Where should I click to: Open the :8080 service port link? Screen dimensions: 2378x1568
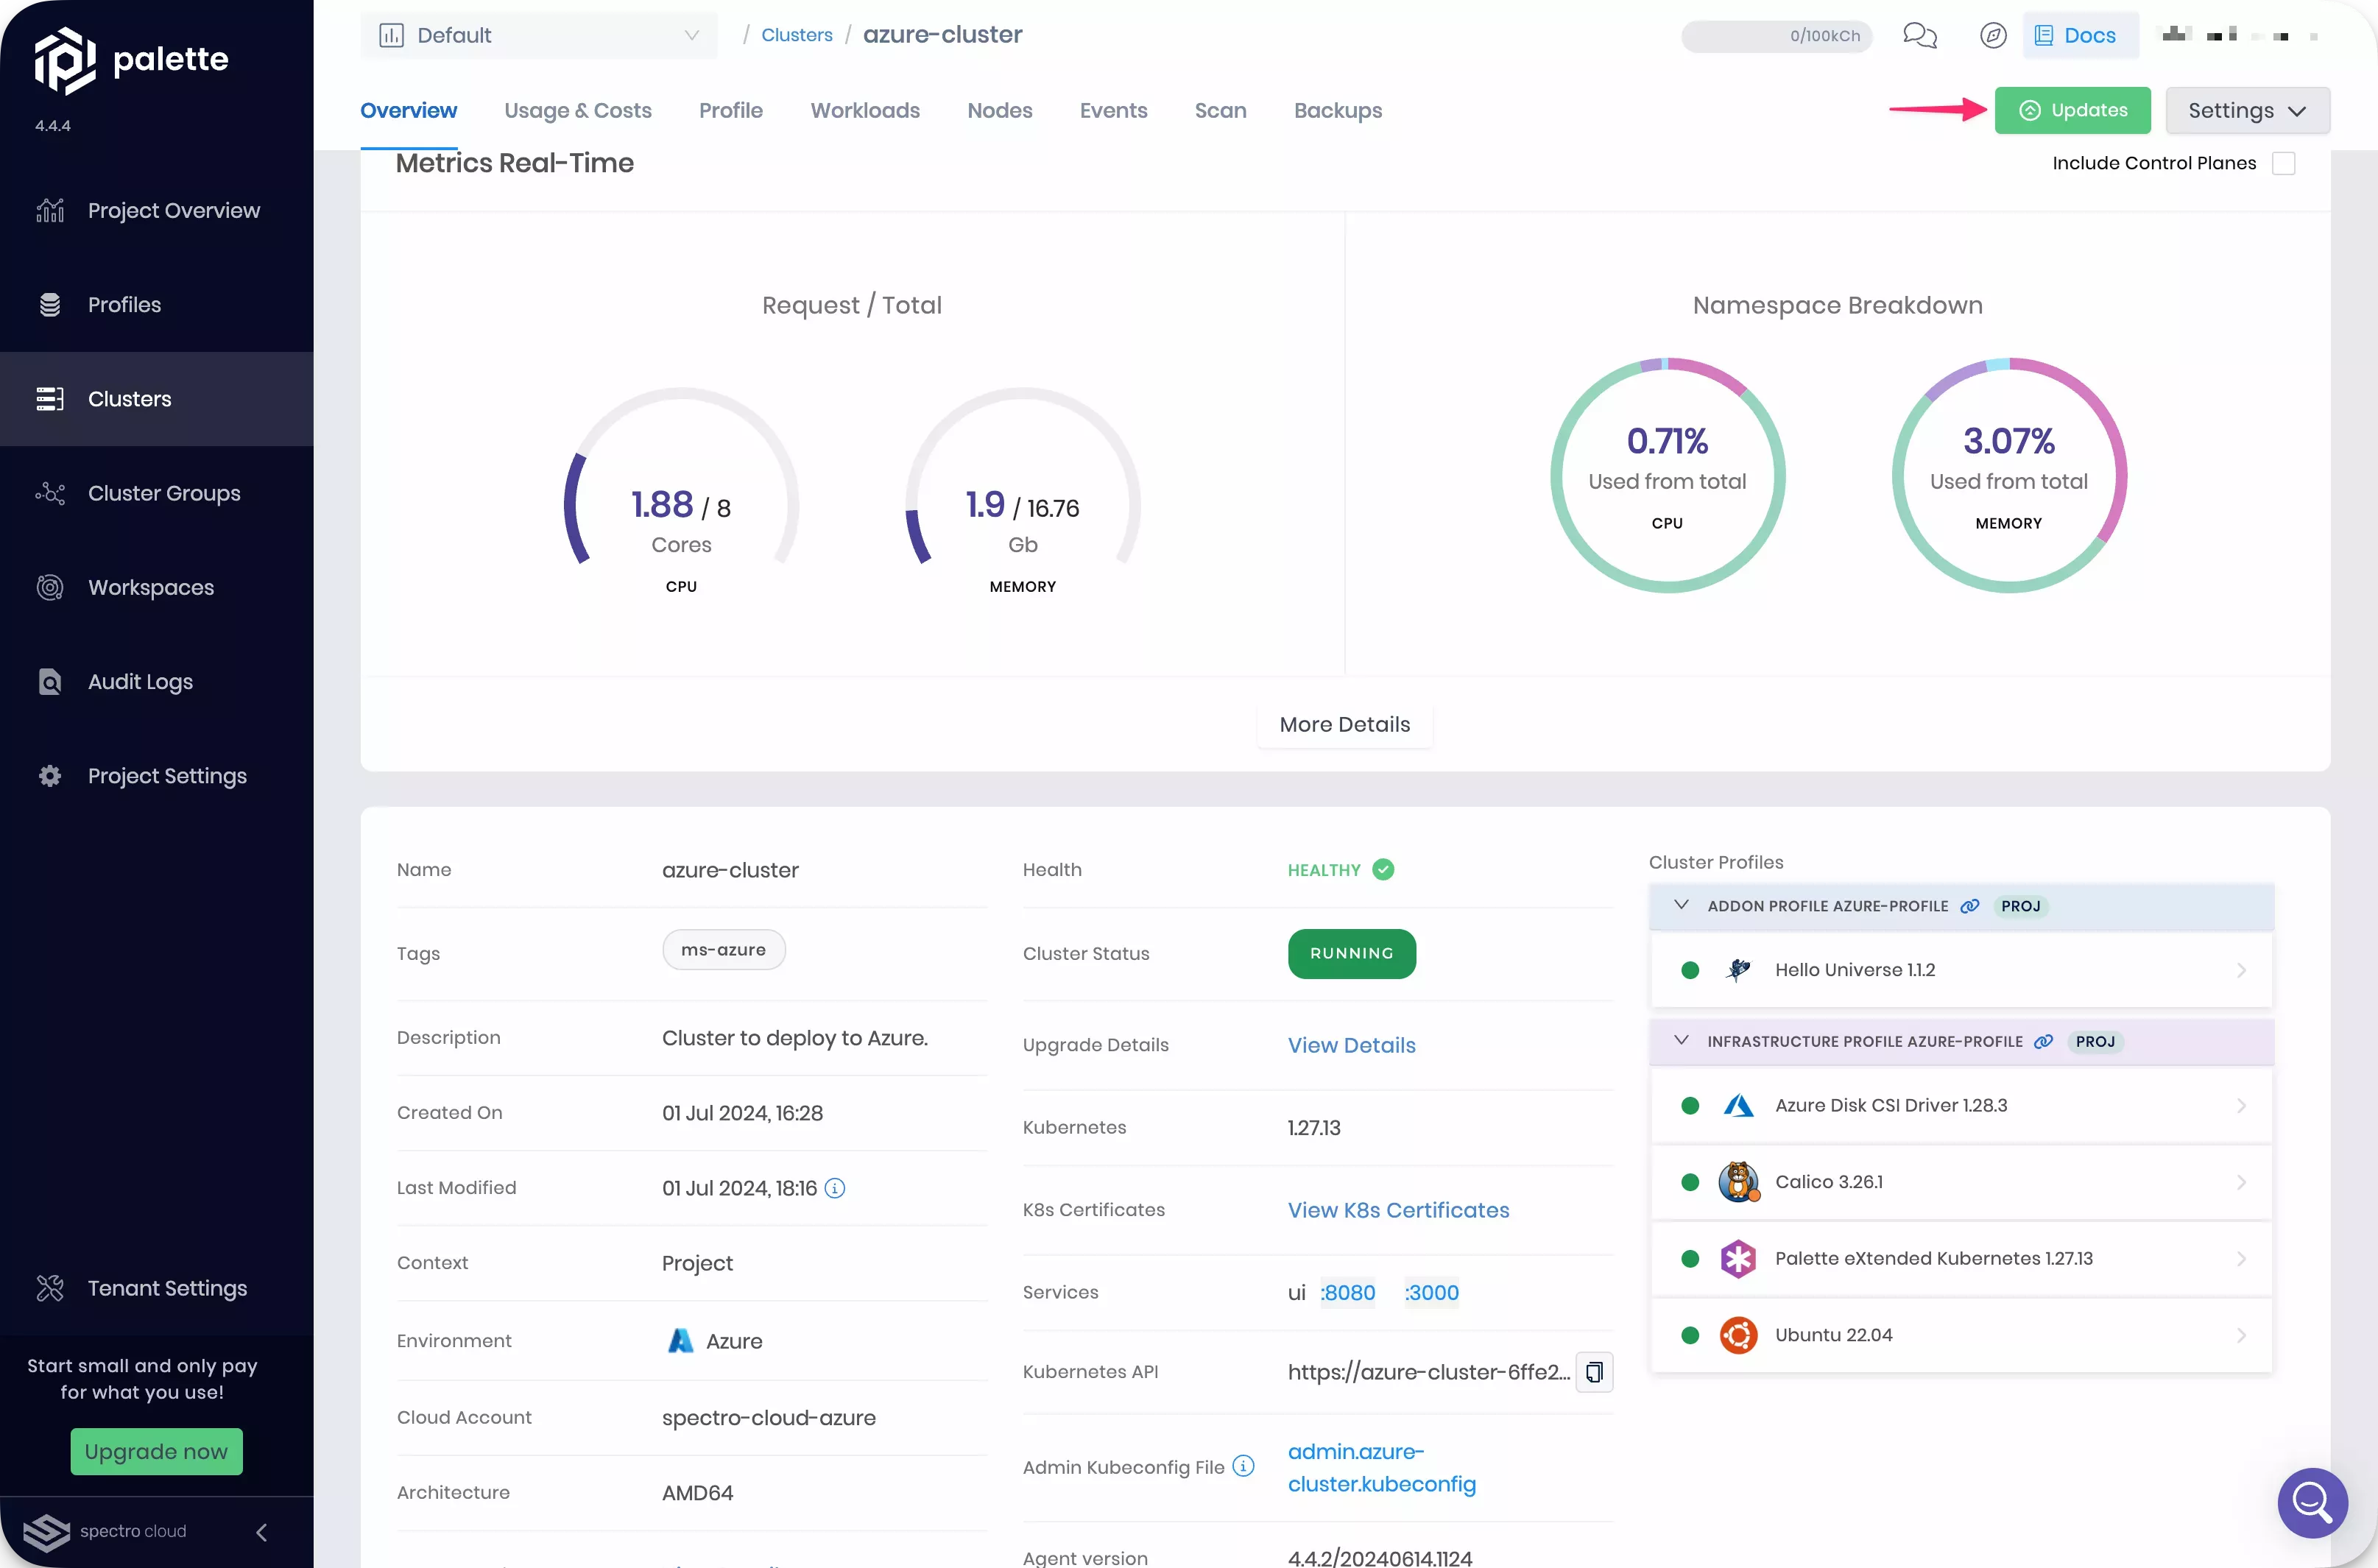pyautogui.click(x=1347, y=1292)
